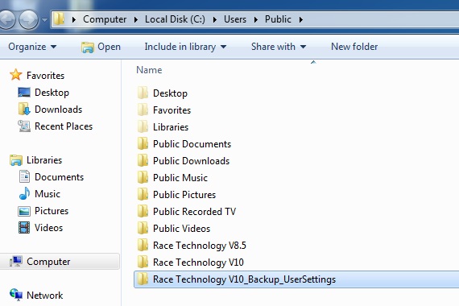Sort files by the Name column header
Screen dimensions: 459x306
(149, 70)
